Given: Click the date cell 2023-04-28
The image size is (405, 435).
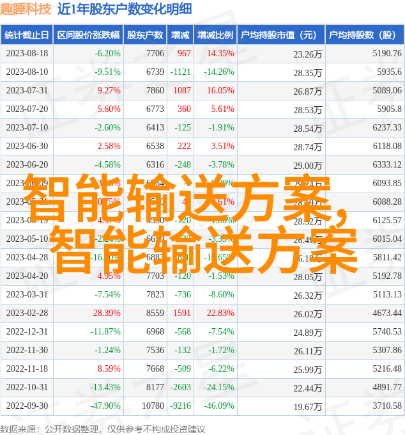Looking at the screenshot, I should (x=27, y=257).
